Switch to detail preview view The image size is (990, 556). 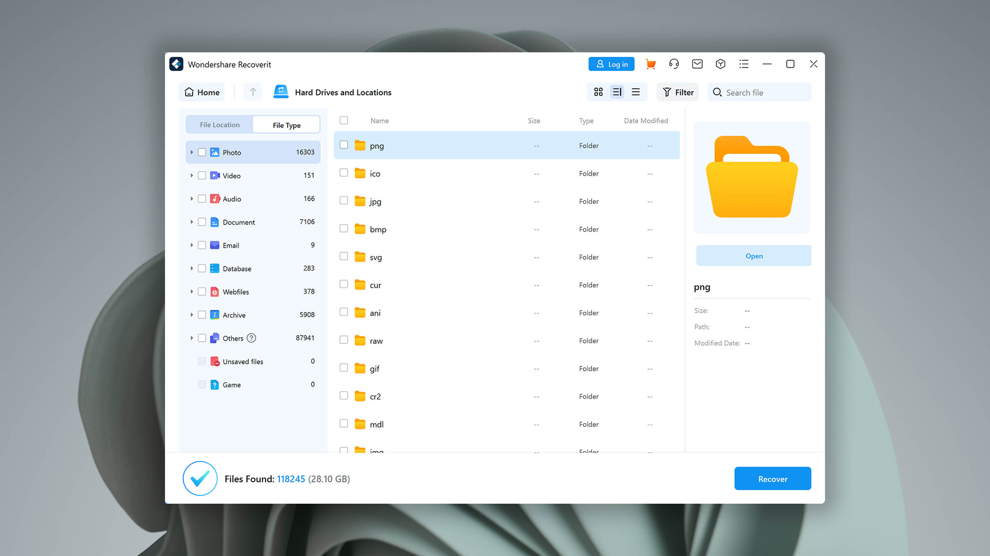pyautogui.click(x=617, y=92)
